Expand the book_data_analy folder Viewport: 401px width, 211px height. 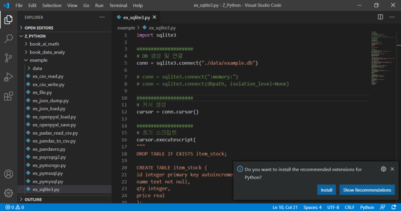(x=64, y=52)
